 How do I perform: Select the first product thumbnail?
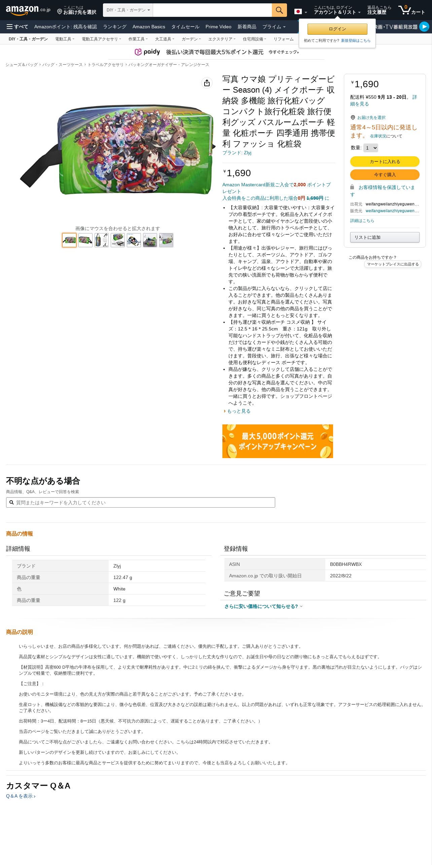click(x=69, y=240)
